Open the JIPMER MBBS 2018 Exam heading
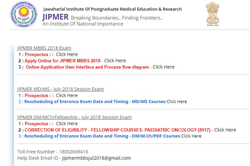250x166 pixels. click(44, 48)
